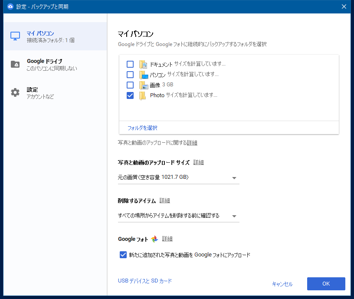354x299 pixels.
Task: Enable the ドキュメント folder checkbox
Action: (x=130, y=64)
